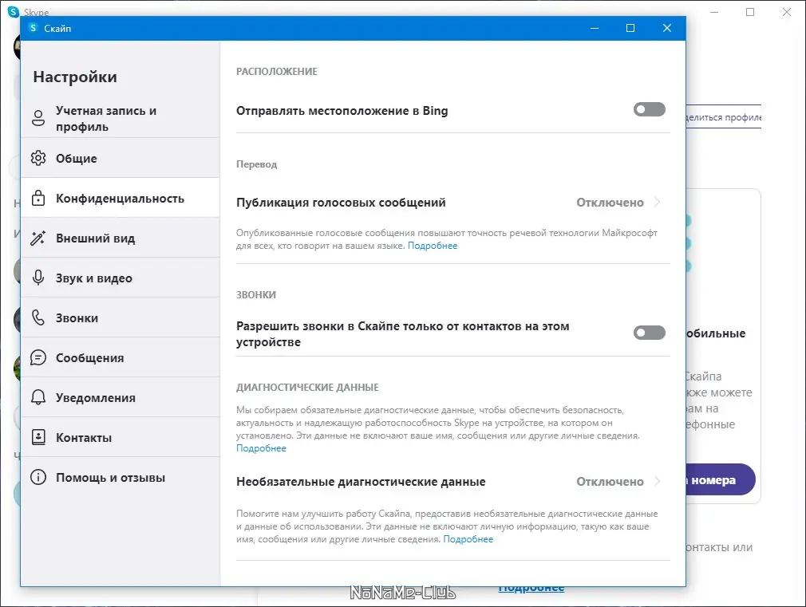The height and width of the screenshot is (607, 806).
Task: Open Подробнее link under optional diagnostic data description
Action: click(468, 539)
